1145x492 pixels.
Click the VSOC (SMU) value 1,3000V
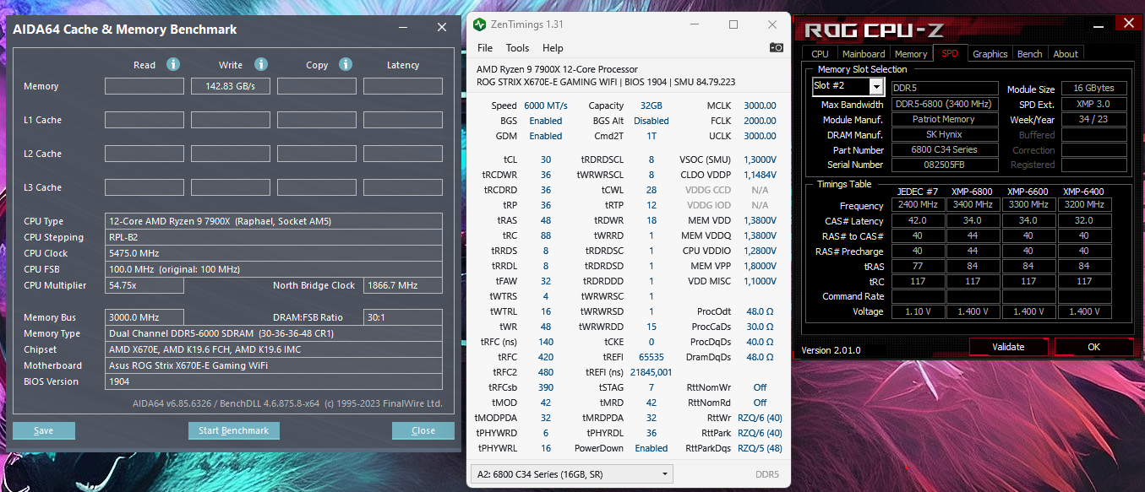click(760, 159)
